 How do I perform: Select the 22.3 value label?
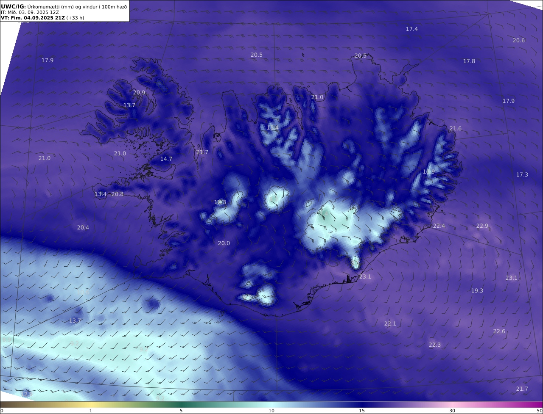(434, 345)
